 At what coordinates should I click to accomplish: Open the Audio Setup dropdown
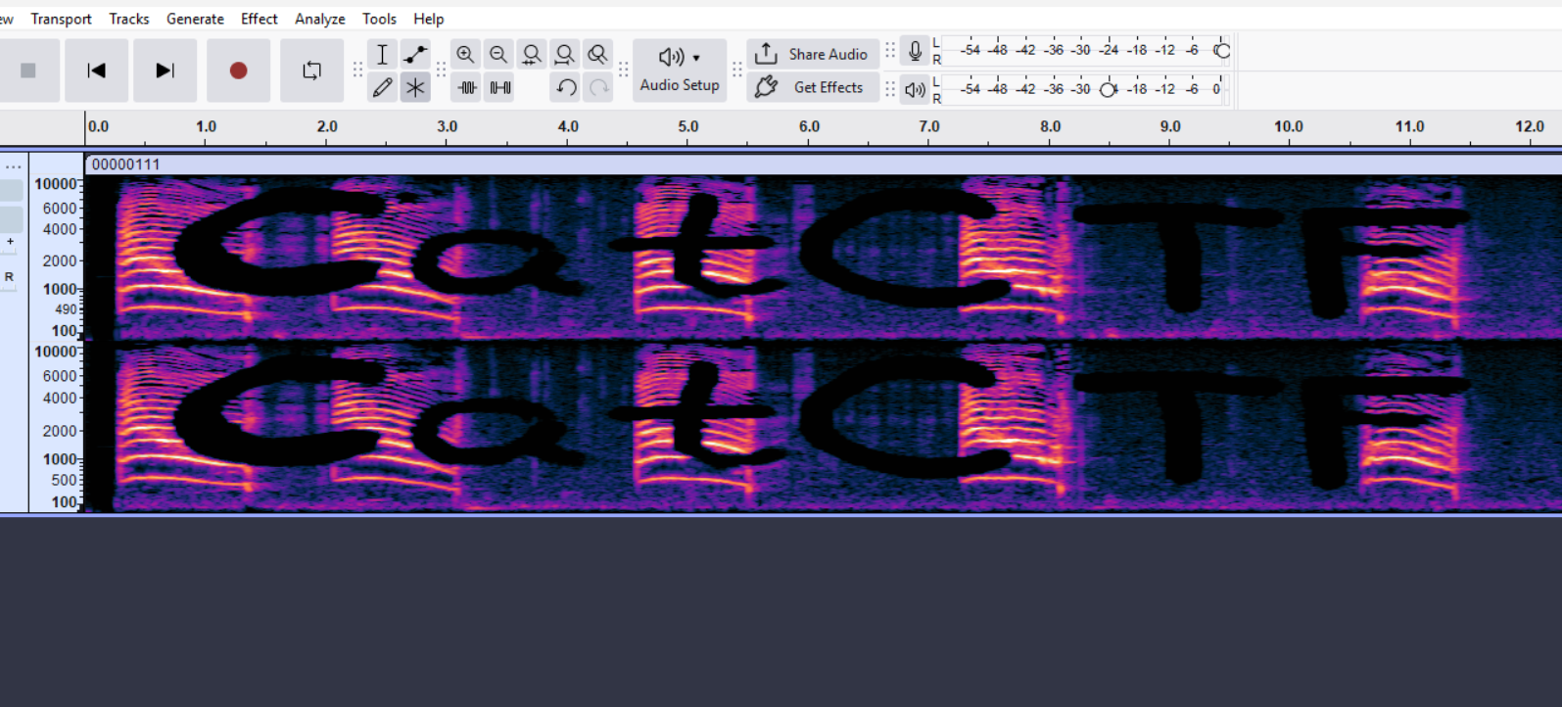(x=680, y=71)
